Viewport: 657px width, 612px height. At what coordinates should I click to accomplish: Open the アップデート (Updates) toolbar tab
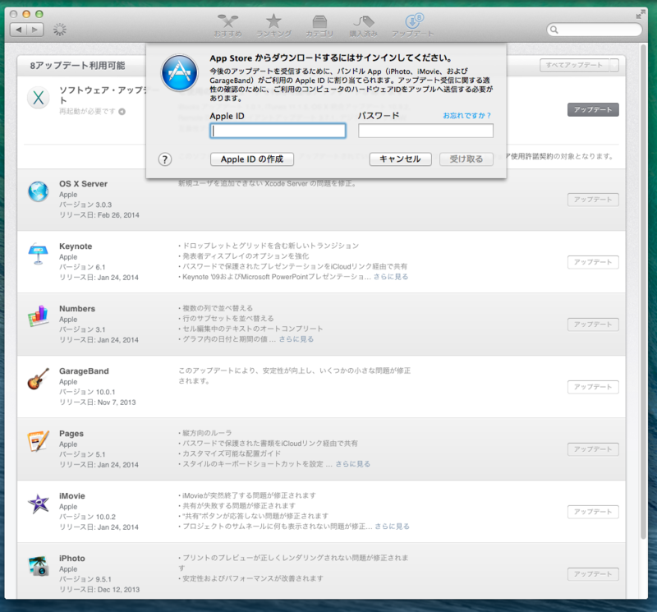(x=413, y=25)
